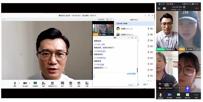Stop camera via the 停止视频 icon
203x102 pixels.
(x=25, y=83)
